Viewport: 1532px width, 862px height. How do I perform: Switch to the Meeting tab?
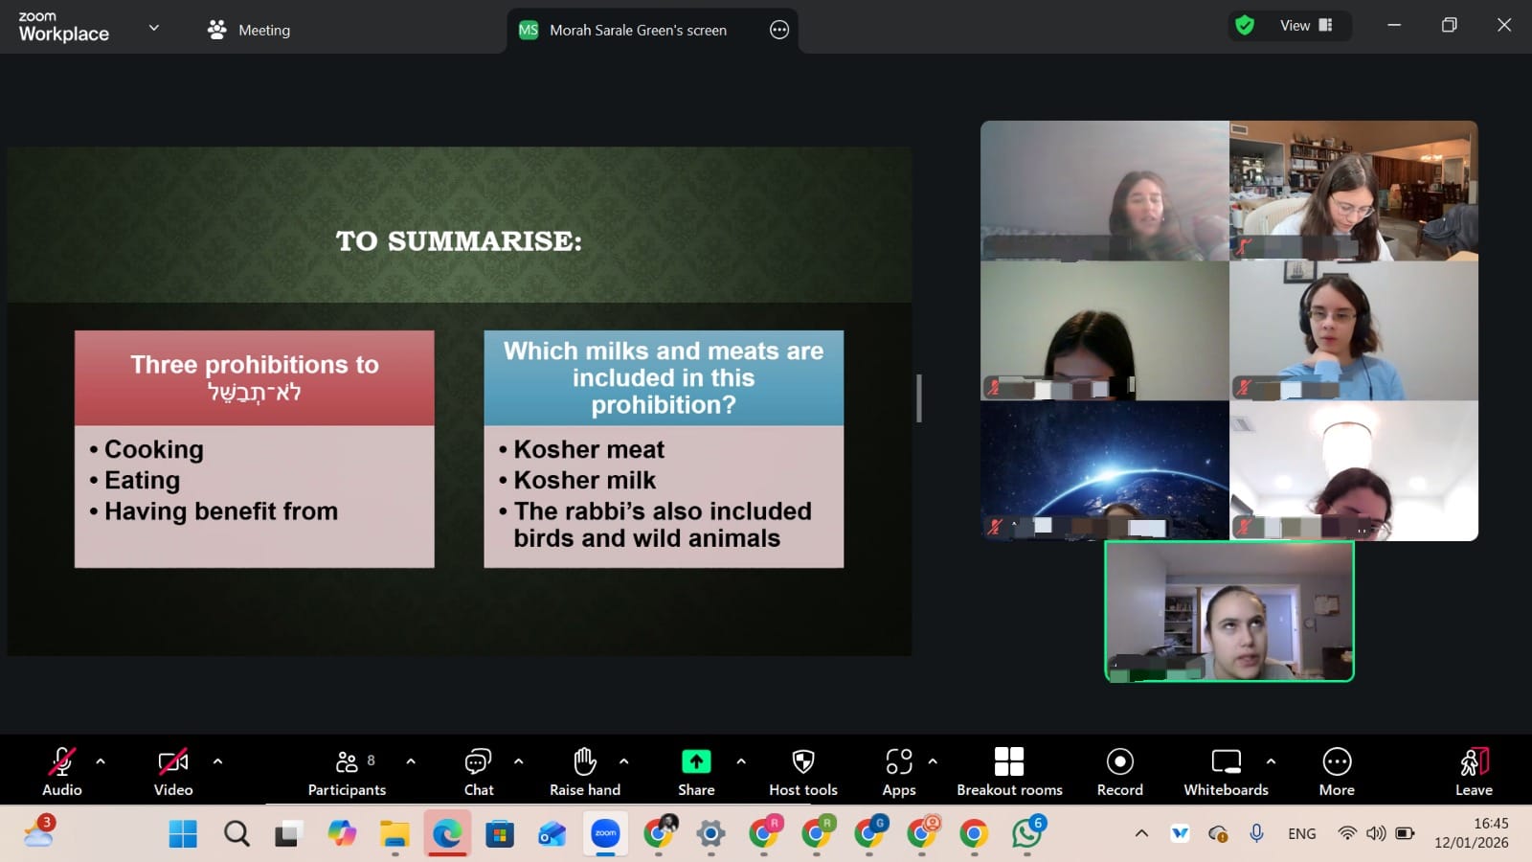(x=250, y=30)
